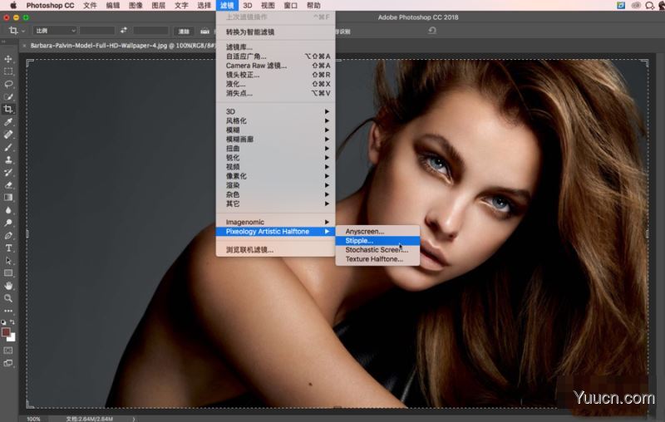665x422 pixels.
Task: Expand the 风格化 stylize submenu
Action: [275, 120]
